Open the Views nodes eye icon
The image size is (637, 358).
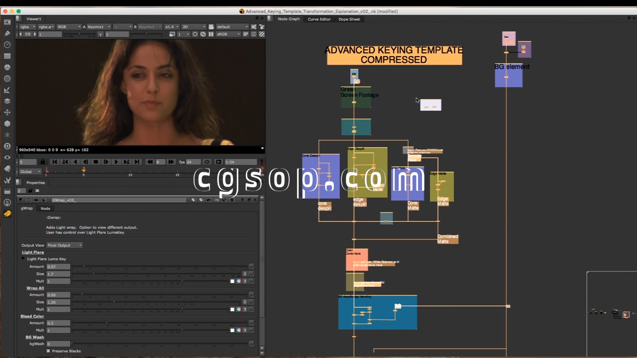point(7,157)
